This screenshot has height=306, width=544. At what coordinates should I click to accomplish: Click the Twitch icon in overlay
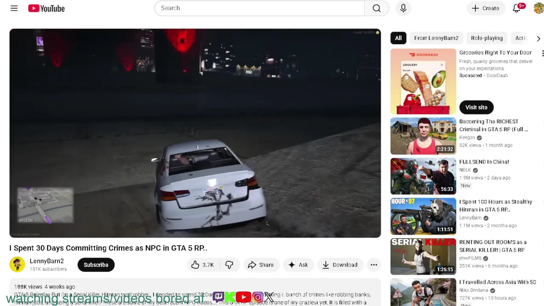coord(218,297)
